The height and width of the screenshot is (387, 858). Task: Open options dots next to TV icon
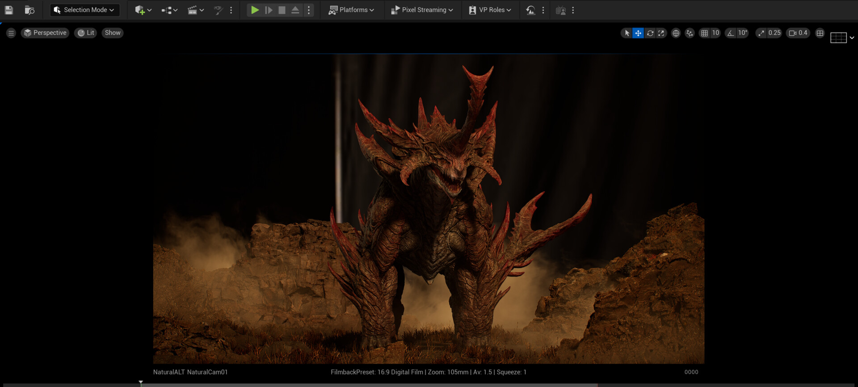[x=573, y=10]
